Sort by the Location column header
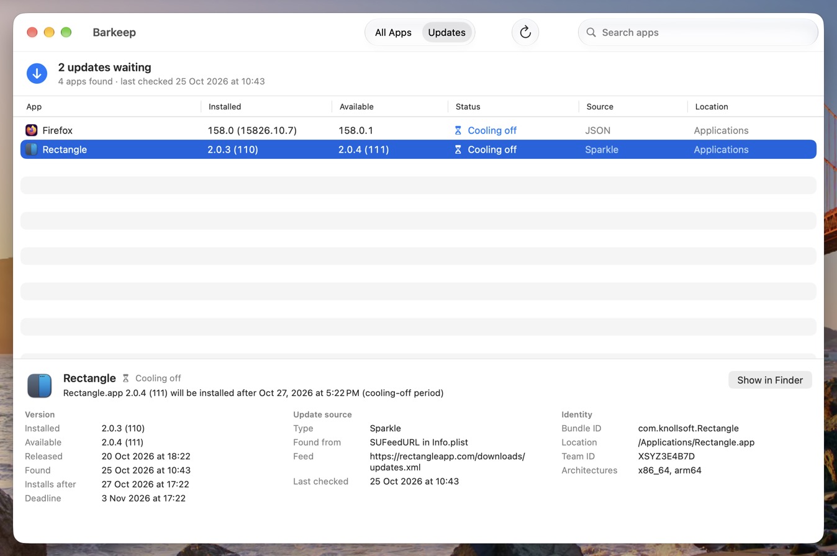 [712, 107]
